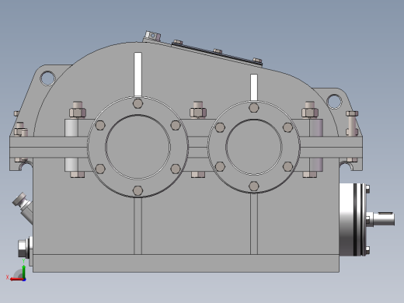Select the smaller right bearing end cover
Viewport: 404px width, 303px height.
click(254, 147)
